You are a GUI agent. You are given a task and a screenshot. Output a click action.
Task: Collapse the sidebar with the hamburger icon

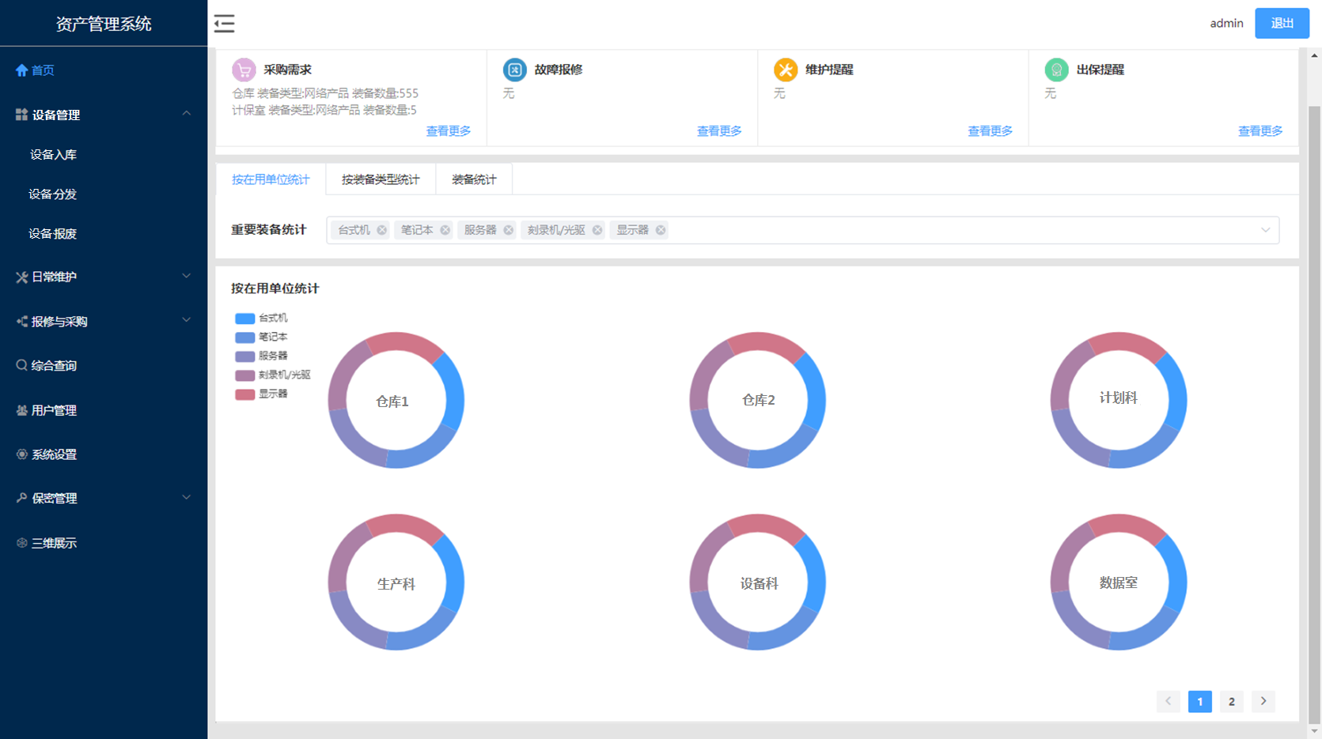point(224,23)
